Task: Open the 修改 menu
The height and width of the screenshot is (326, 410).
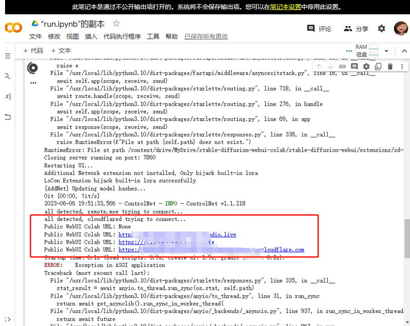Action: [x=54, y=36]
